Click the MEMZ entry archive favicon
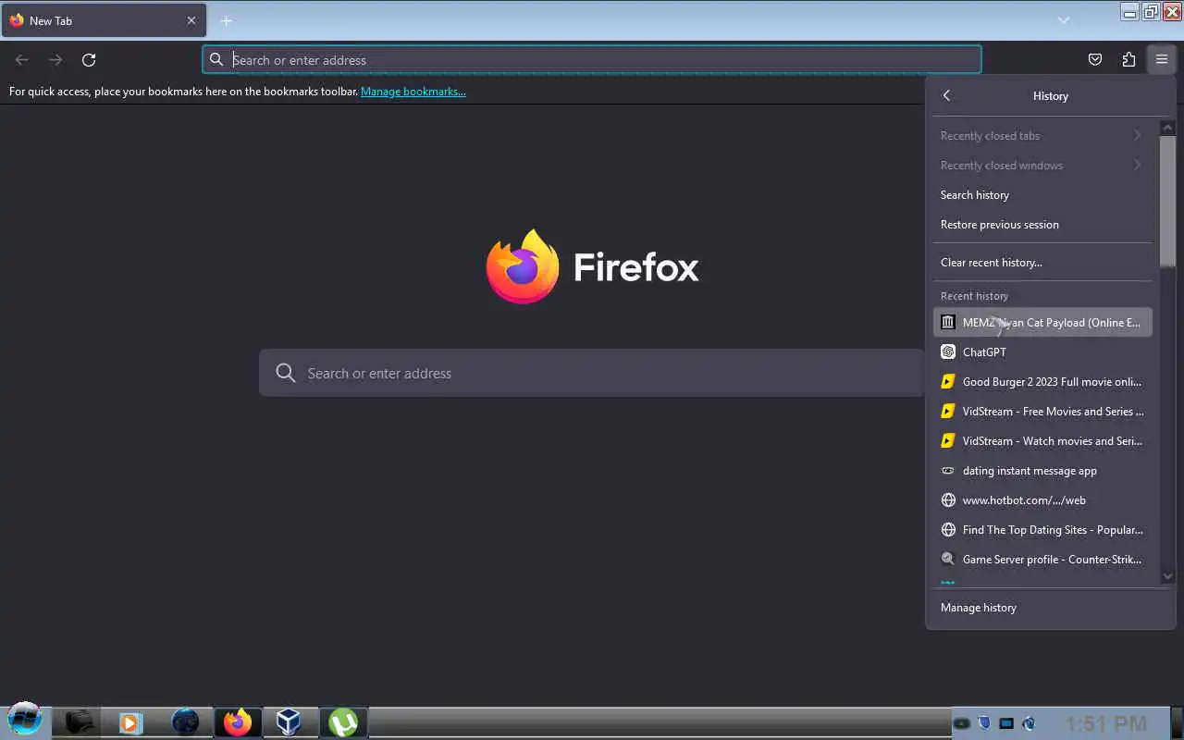1184x740 pixels. click(948, 323)
